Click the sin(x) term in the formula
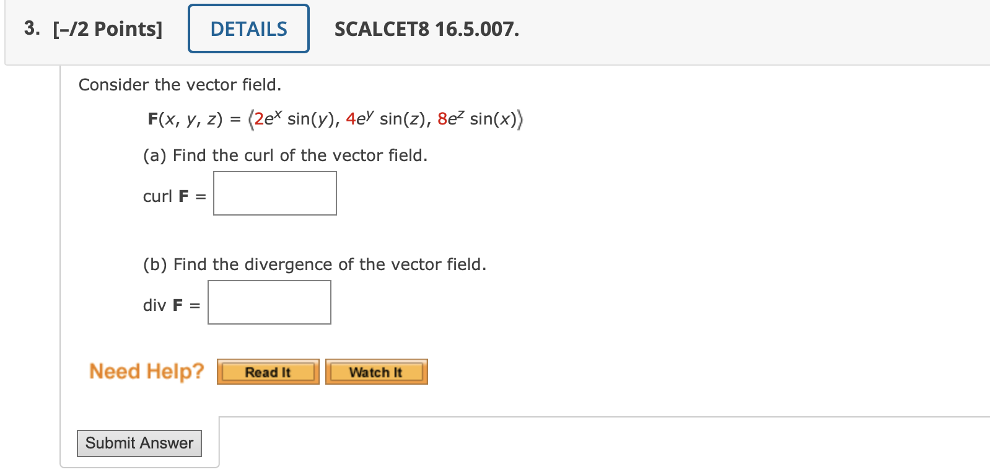This screenshot has width=990, height=472. 493,119
